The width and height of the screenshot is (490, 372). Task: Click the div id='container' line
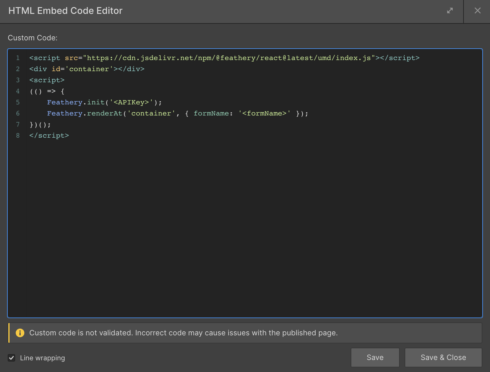point(87,69)
